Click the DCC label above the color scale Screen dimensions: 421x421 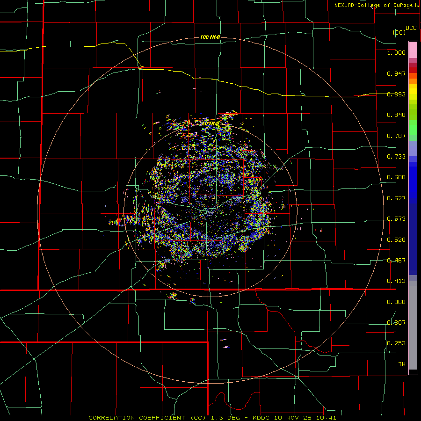(x=411, y=28)
